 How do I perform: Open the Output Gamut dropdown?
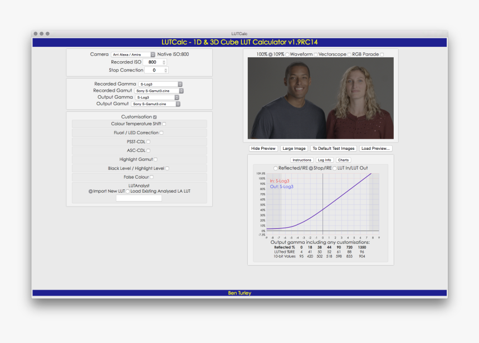156,104
